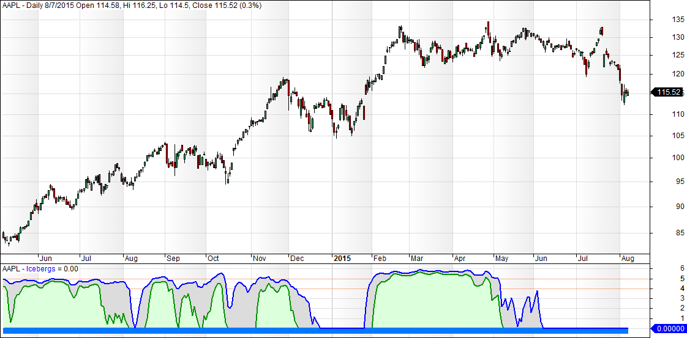Click the thick blue bar under the indicator
The image size is (687, 338).
point(306,331)
